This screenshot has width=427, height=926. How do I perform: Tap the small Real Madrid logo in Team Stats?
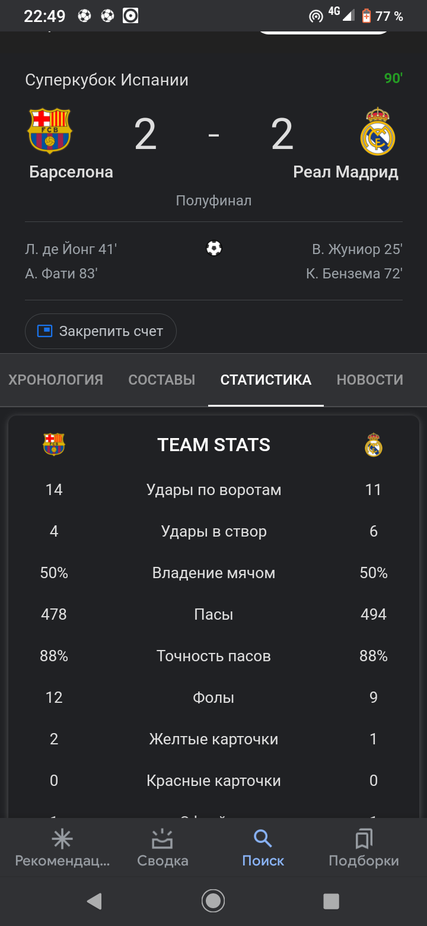coord(374,445)
